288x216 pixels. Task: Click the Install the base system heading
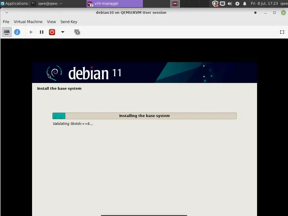tap(59, 88)
